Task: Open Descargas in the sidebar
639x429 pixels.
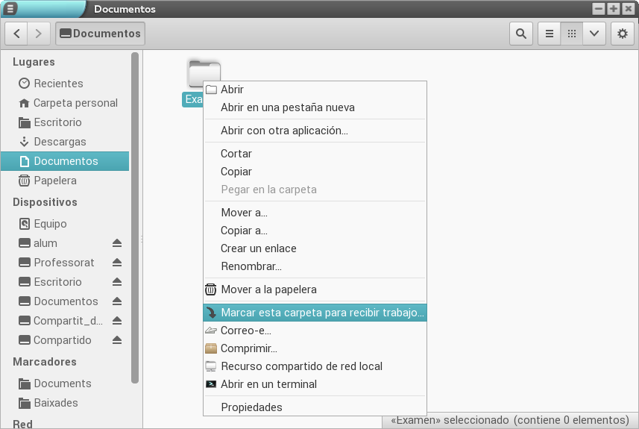Action: [x=60, y=142]
